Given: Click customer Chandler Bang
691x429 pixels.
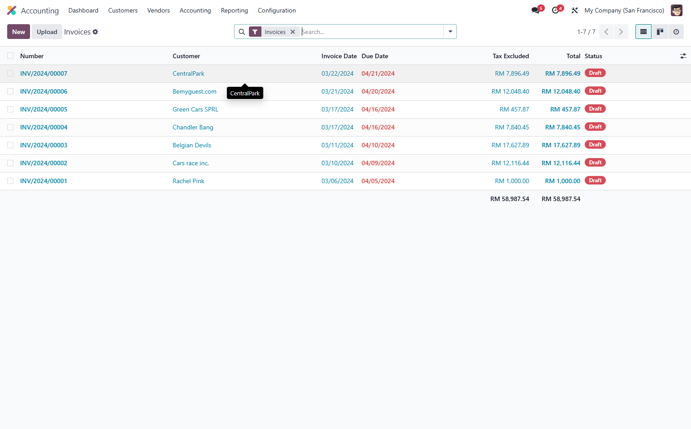Looking at the screenshot, I should [193, 127].
